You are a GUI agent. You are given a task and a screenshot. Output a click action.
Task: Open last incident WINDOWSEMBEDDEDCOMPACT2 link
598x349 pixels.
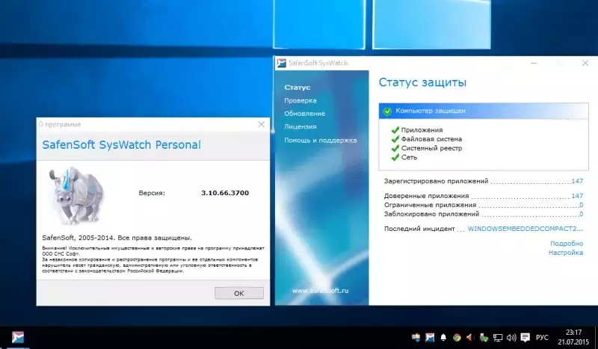pos(525,229)
